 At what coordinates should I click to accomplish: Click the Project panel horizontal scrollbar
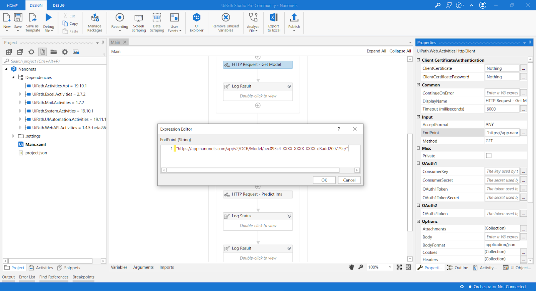(50, 261)
